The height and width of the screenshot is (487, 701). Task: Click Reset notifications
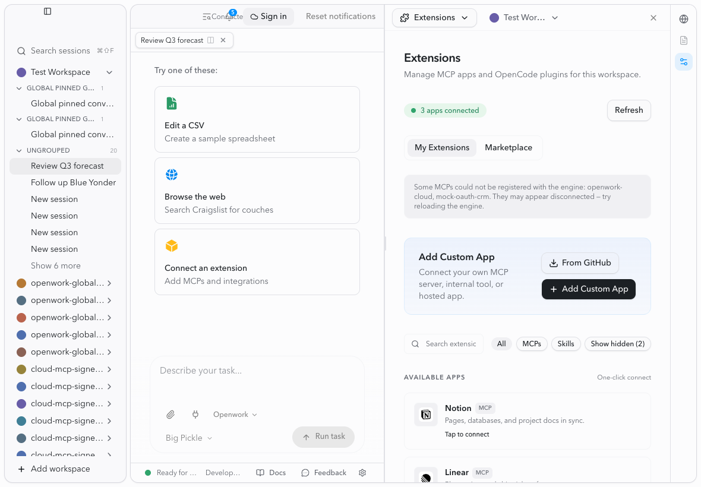(340, 17)
